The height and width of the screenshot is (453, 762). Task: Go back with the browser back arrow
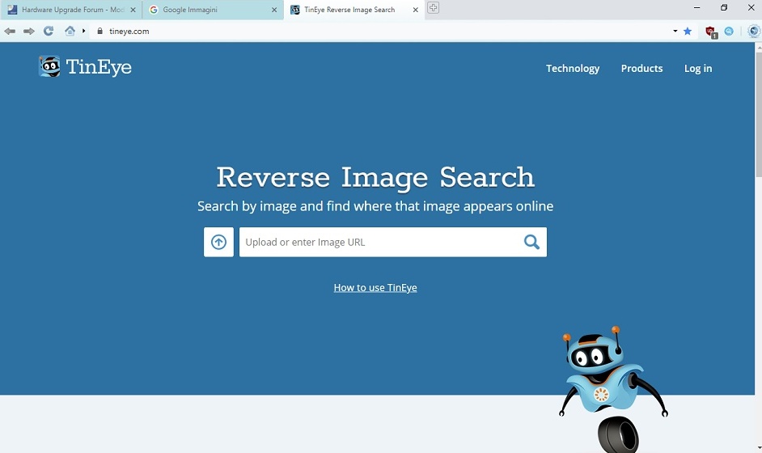10,31
